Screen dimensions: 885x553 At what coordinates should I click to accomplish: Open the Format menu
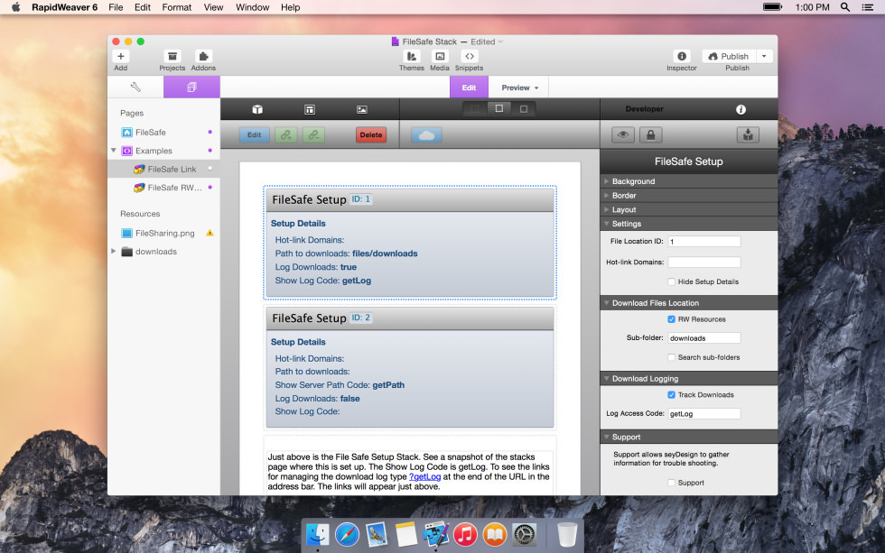point(177,7)
